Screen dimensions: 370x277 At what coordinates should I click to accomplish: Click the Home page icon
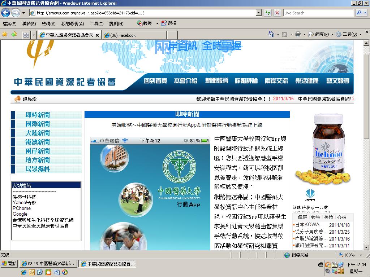coord(271,34)
